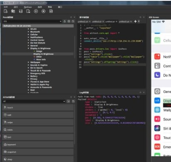Open the last menu bar item (窗口)
Screen dimensions: 171x162
[60, 7]
